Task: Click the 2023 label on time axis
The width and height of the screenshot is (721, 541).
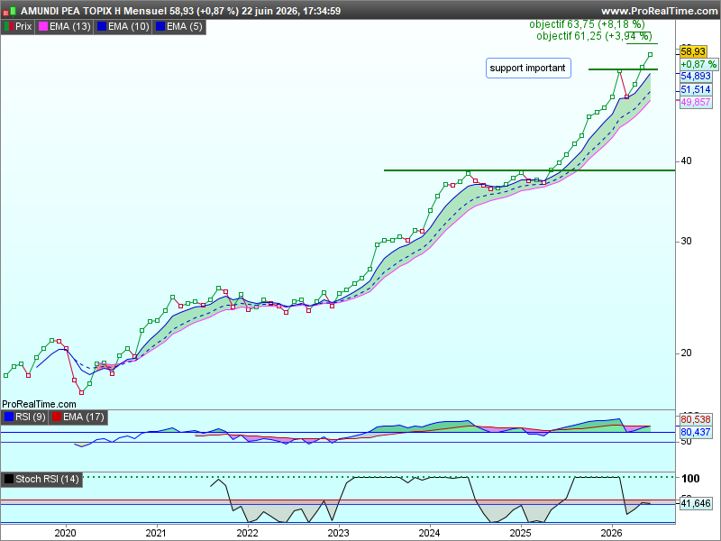Action: pos(339,533)
